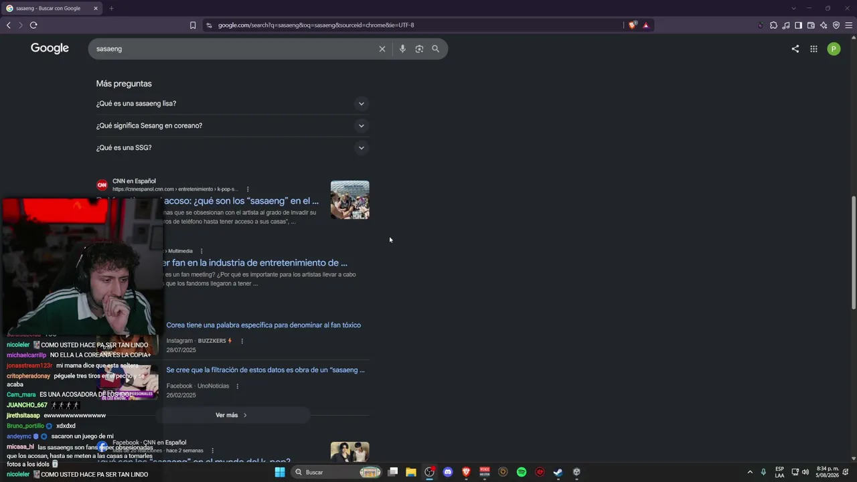The width and height of the screenshot is (857, 482).
Task: Open options for the Multimedia result
Action: (x=201, y=251)
